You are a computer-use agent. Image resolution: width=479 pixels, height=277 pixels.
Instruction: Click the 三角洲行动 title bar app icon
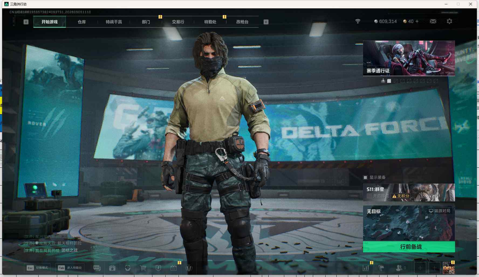[6, 4]
